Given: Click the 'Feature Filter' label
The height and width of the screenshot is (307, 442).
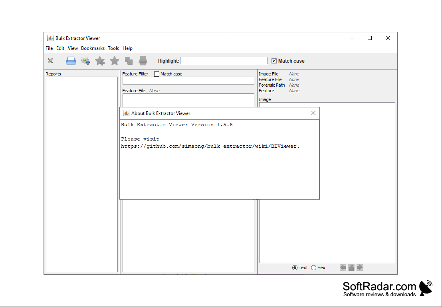Looking at the screenshot, I should click(135, 74).
